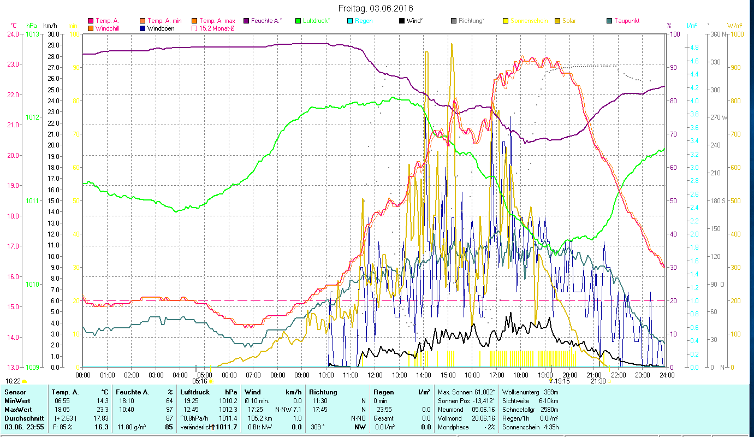Click the current temperature value '16.3'
The image size is (754, 437).
pos(102,427)
